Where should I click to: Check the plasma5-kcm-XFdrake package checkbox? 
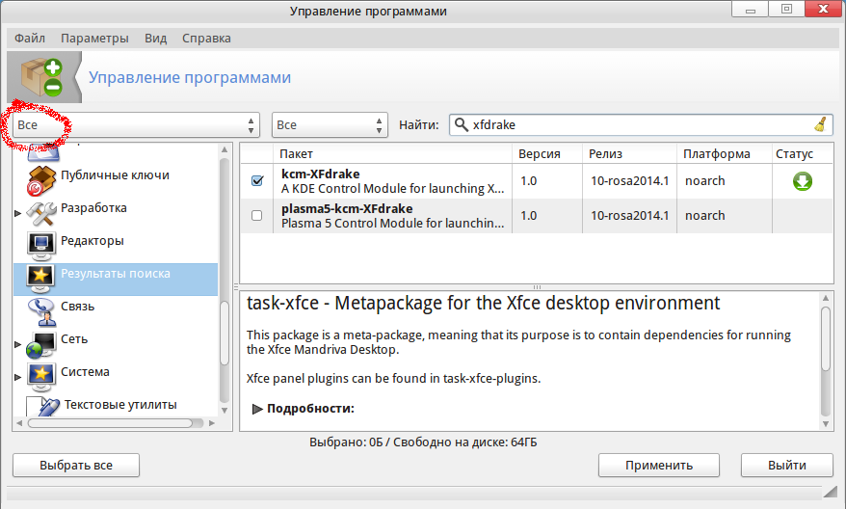tap(257, 216)
